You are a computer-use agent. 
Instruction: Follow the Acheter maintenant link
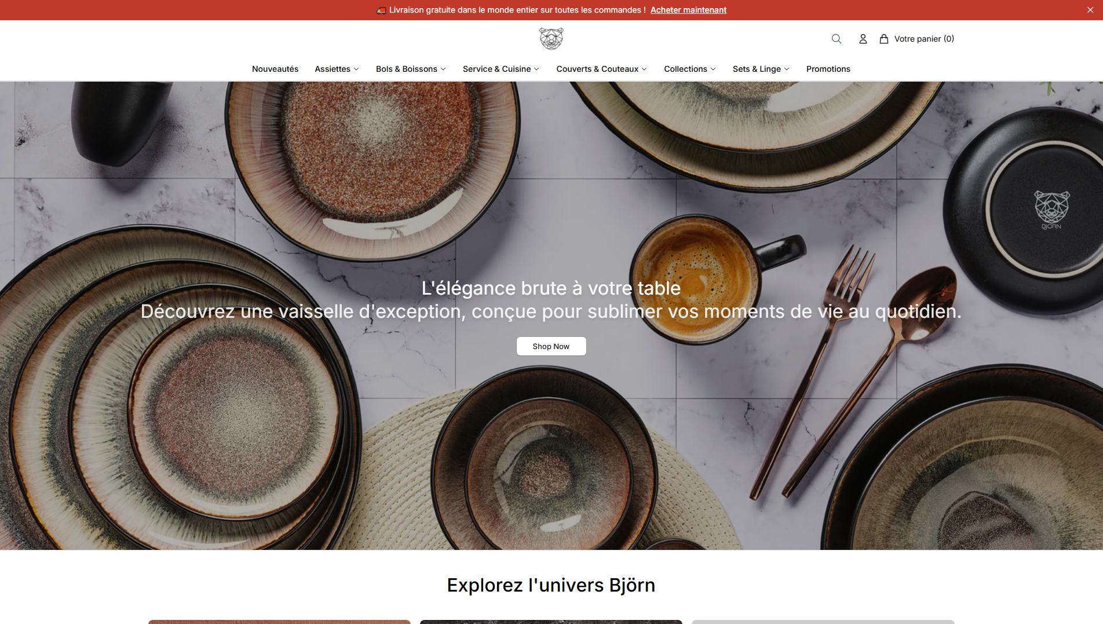[x=688, y=10]
